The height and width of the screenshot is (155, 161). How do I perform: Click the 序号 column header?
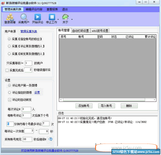pyautogui.click(x=64, y=37)
